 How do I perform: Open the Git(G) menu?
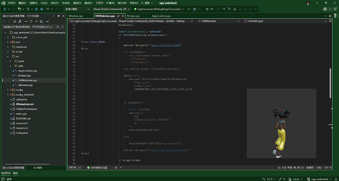pyautogui.click(x=44, y=3)
